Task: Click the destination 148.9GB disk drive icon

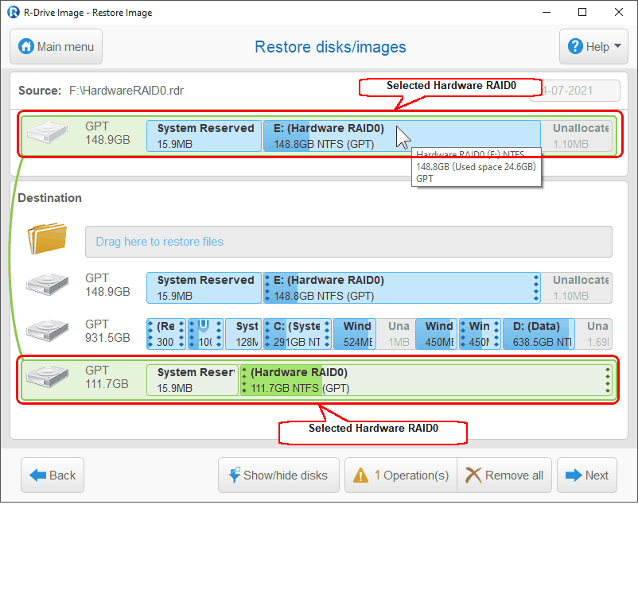Action: click(47, 284)
